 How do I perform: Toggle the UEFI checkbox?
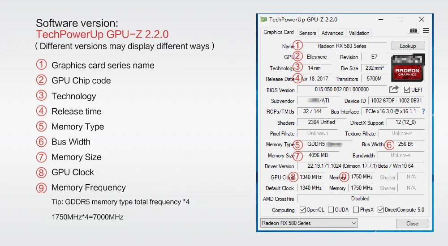pyautogui.click(x=407, y=90)
